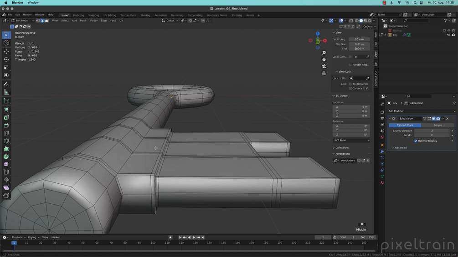Select the Shrink/Fatten tool
The image size is (458, 257).
click(6, 180)
